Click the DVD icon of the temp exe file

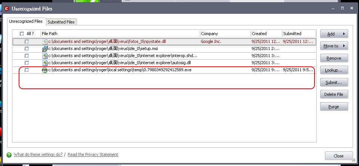coord(45,70)
